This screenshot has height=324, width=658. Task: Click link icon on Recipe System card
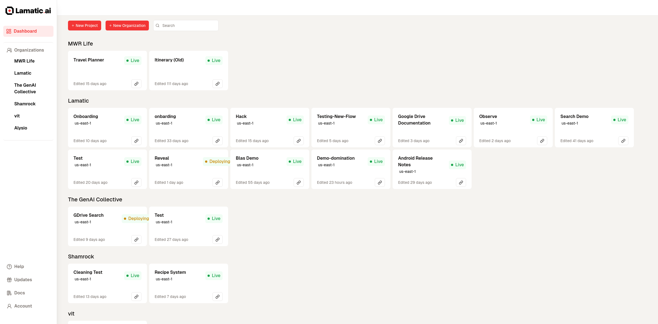tap(217, 297)
